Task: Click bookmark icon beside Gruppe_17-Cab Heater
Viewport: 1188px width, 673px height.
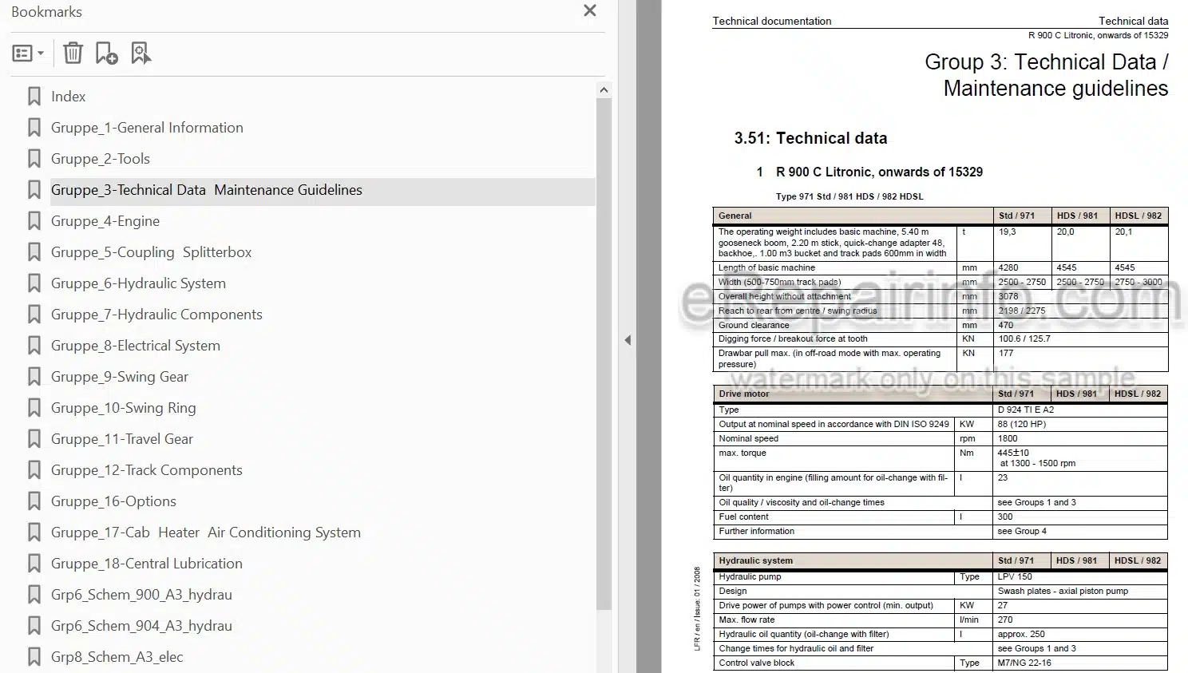Action: point(34,532)
